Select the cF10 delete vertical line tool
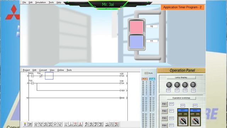Viewport: 227px width, 128px height. point(81,124)
